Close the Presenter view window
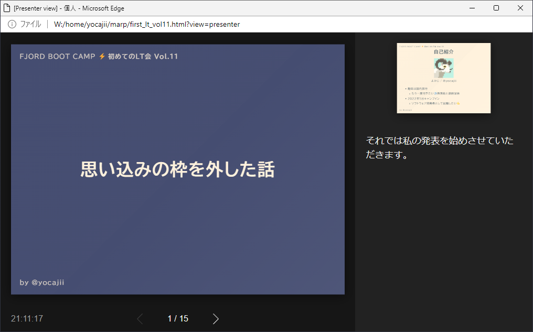Viewport: 533px width, 332px height. tap(520, 8)
